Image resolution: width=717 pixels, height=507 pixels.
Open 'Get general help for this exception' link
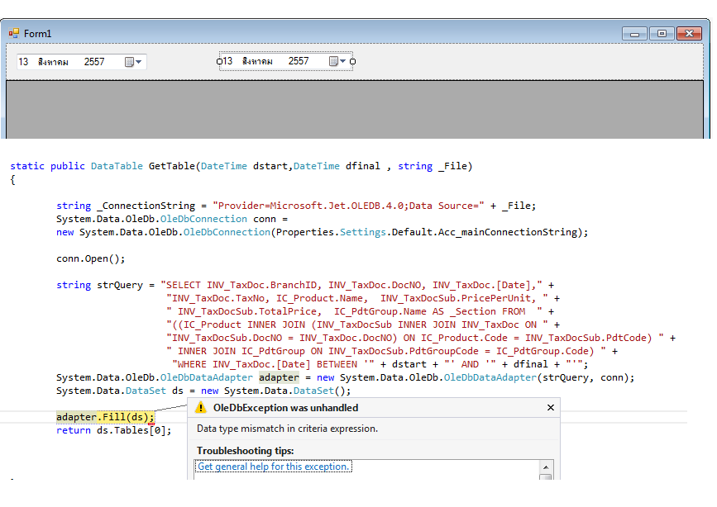pyautogui.click(x=274, y=467)
